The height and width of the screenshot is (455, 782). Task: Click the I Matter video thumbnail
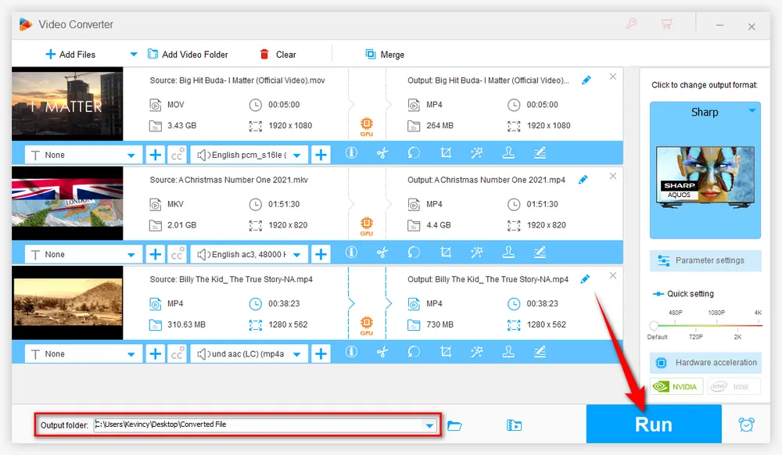[67, 104]
